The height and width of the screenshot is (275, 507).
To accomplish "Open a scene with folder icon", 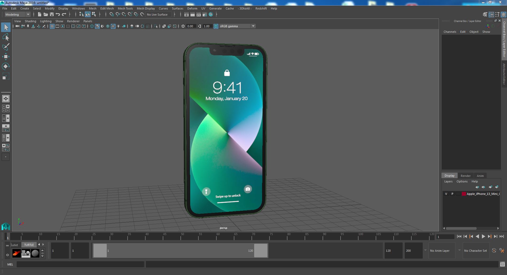I will pyautogui.click(x=45, y=15).
